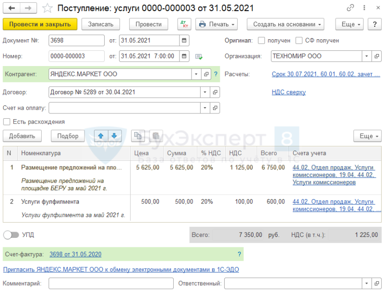Image resolution: width=384 pixels, height=291 pixels.
Task: Go back with left arrow
Action: 12,8
